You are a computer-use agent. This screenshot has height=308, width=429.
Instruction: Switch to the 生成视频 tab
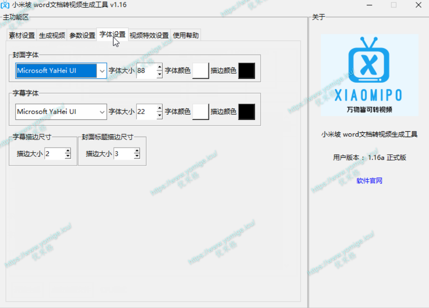(x=52, y=35)
